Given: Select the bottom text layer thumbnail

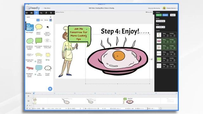Looking at the screenshot, I should point(159,66).
